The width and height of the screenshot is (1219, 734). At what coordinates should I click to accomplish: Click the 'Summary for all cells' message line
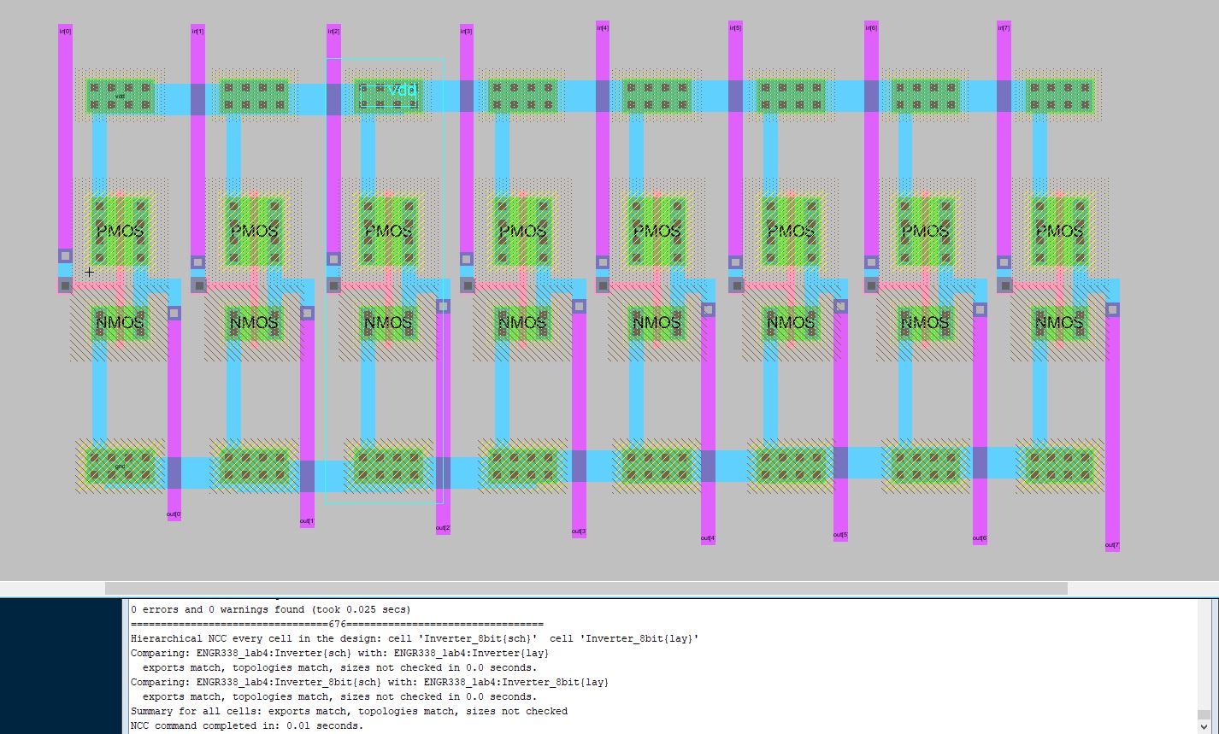[x=348, y=711]
